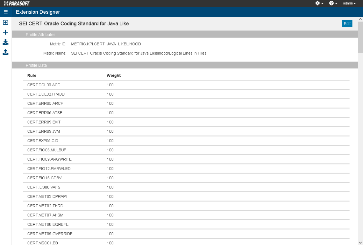Click the Extension Designer title
The height and width of the screenshot is (245, 363).
[38, 12]
